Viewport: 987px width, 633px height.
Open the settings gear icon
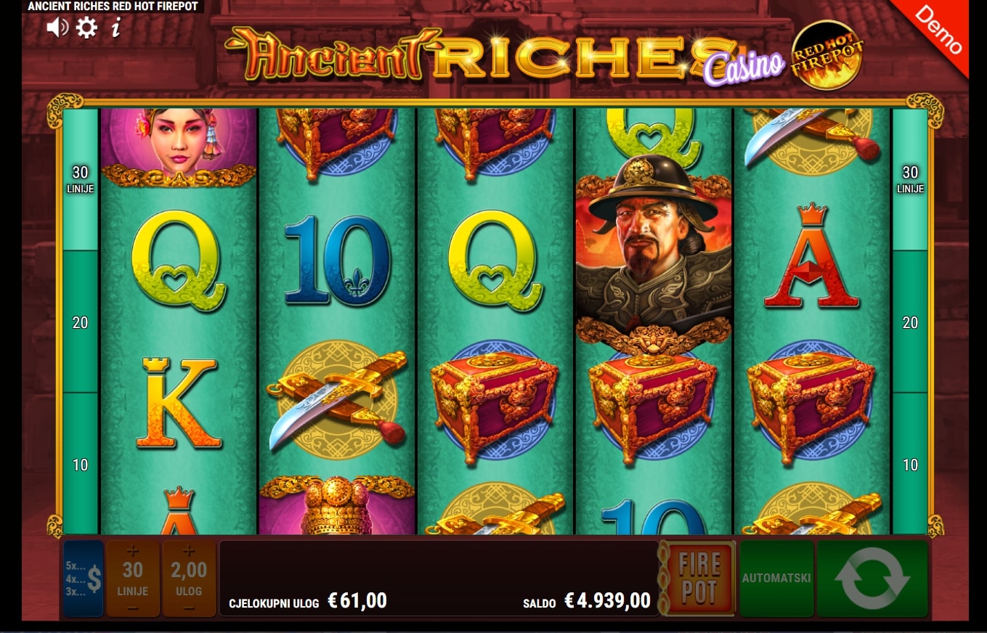point(86,28)
